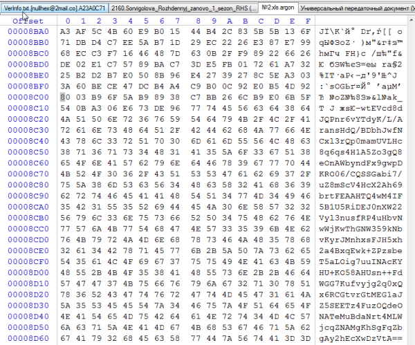Screen dimensions: 415x345
Task: Click text Z5SEETz4FuzOQdeO
Action: (361, 306)
